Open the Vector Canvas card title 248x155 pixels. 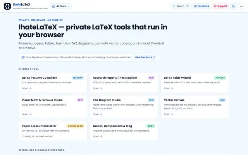tap(174, 100)
